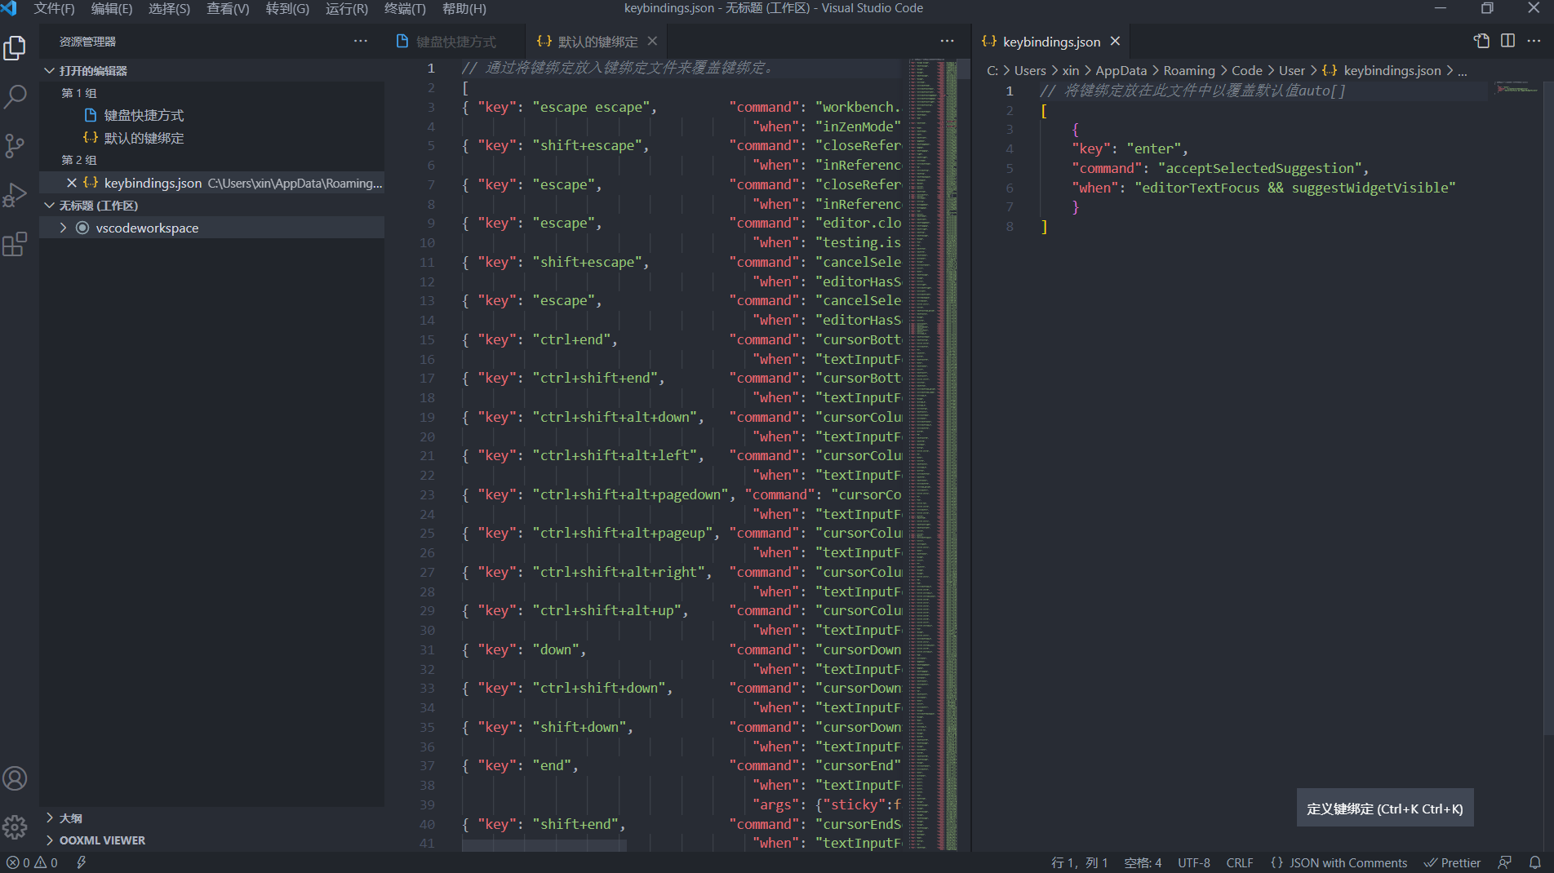Screen dimensions: 1554x873
Task: Split the keybindings.json editor right
Action: pos(1507,41)
